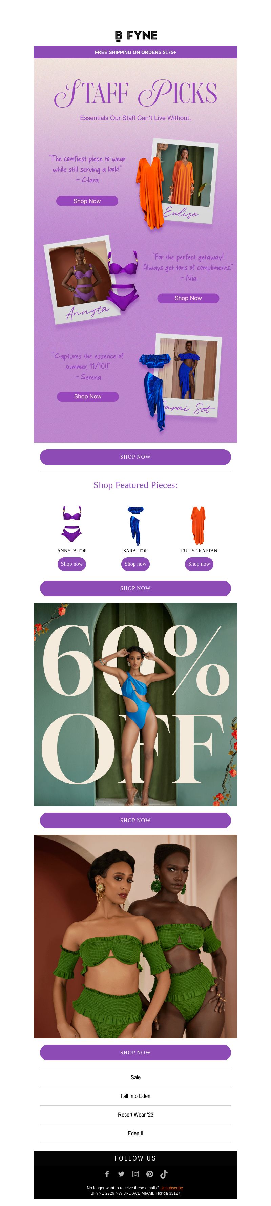Click Shop now under Eulise Kaftan

199,564
